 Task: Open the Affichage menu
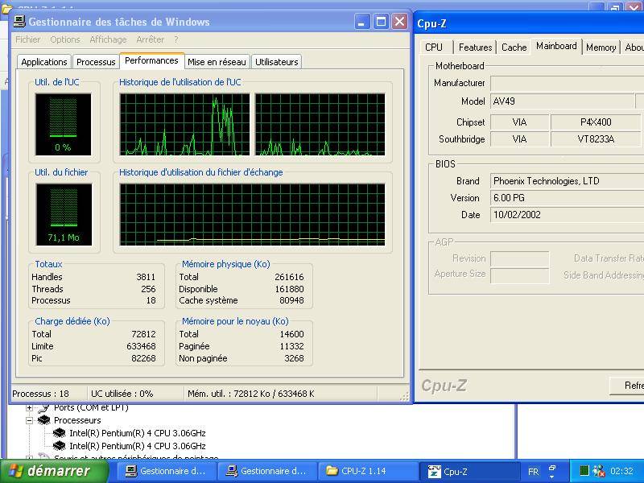108,39
